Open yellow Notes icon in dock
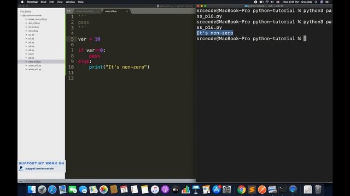This screenshot has width=350, height=196. (x=144, y=189)
